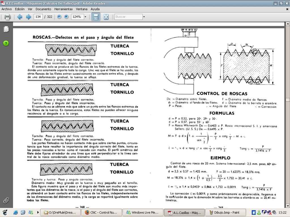Click the Adobe Reader title bar icon

(3, 3)
